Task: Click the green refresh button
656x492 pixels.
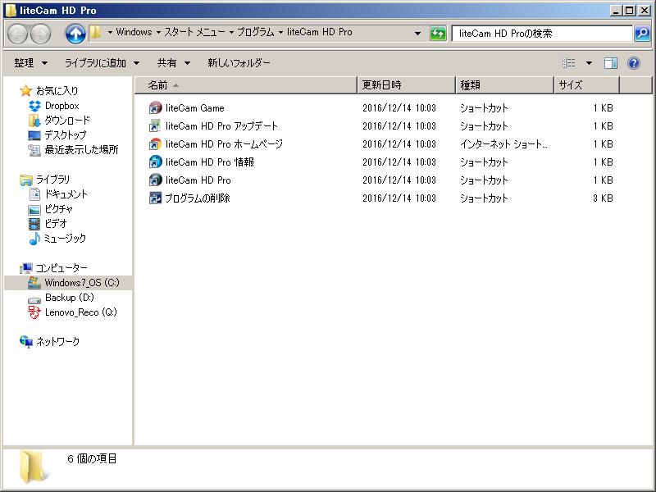Action: 438,34
